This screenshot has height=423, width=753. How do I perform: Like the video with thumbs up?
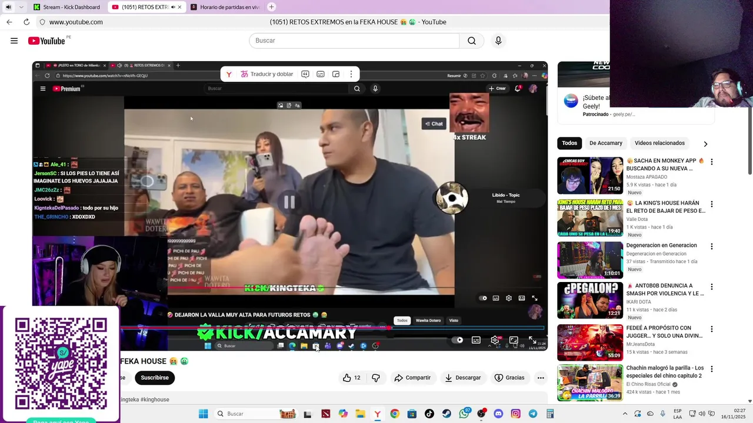[351, 378]
